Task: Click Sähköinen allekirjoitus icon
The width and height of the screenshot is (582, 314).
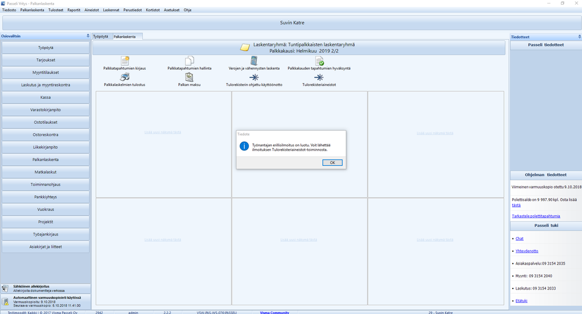Action: (x=5, y=288)
